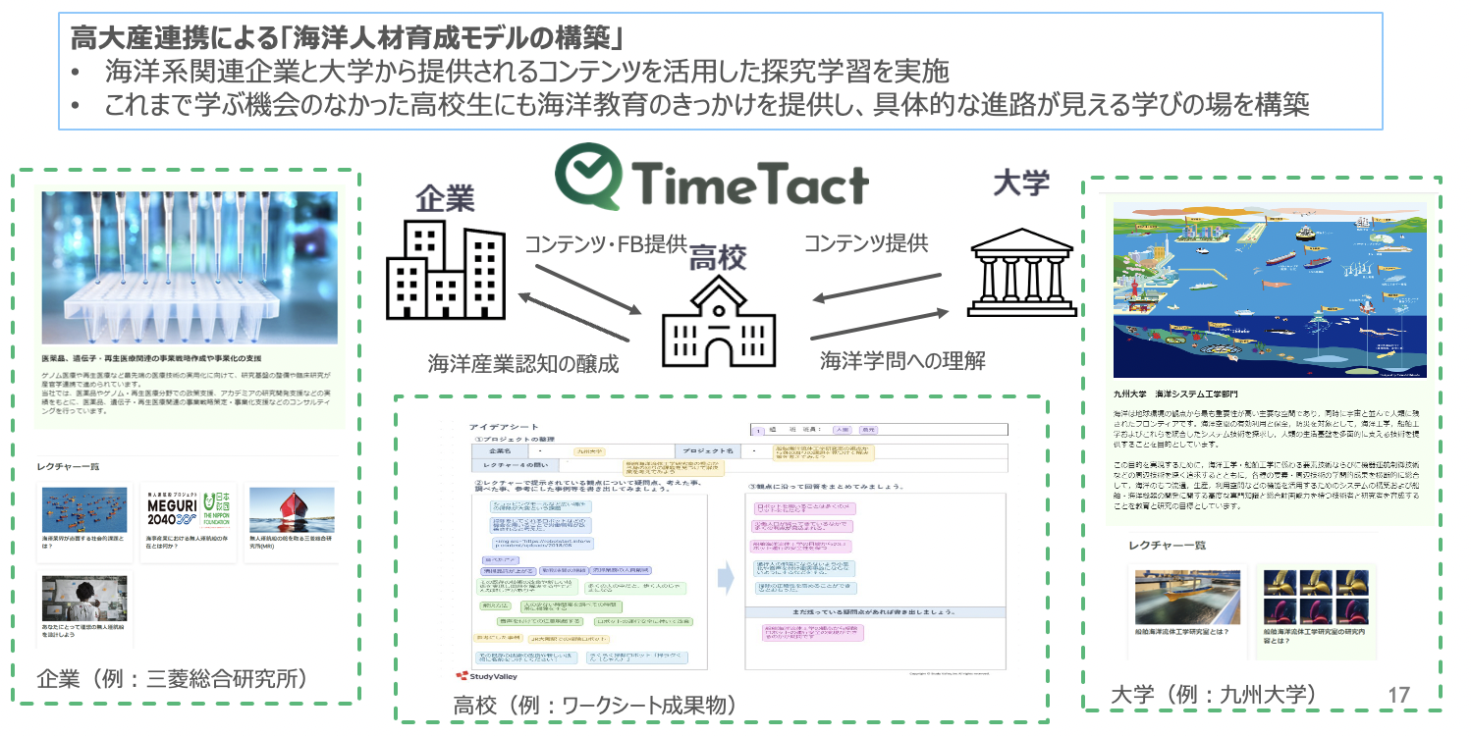The height and width of the screenshot is (736, 1471).
Task: Click the 高校 heading above the school
Action: (x=718, y=257)
